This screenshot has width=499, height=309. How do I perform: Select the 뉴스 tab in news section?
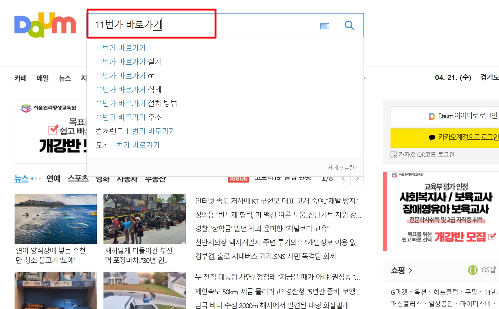coord(21,179)
